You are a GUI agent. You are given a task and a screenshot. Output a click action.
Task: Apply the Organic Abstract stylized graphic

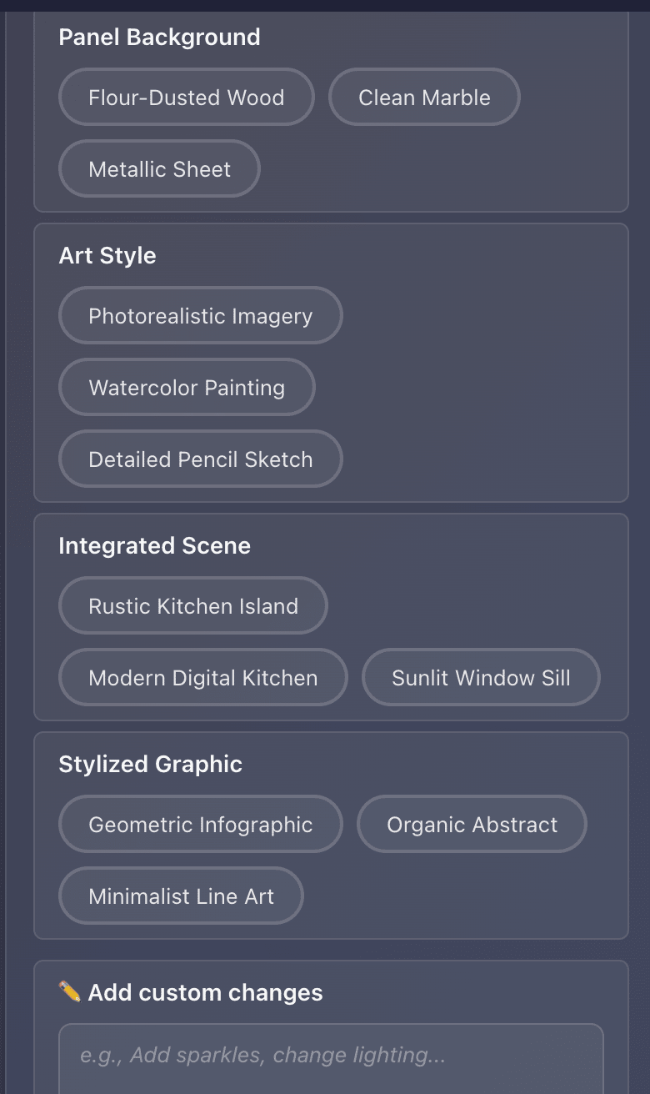click(x=472, y=825)
